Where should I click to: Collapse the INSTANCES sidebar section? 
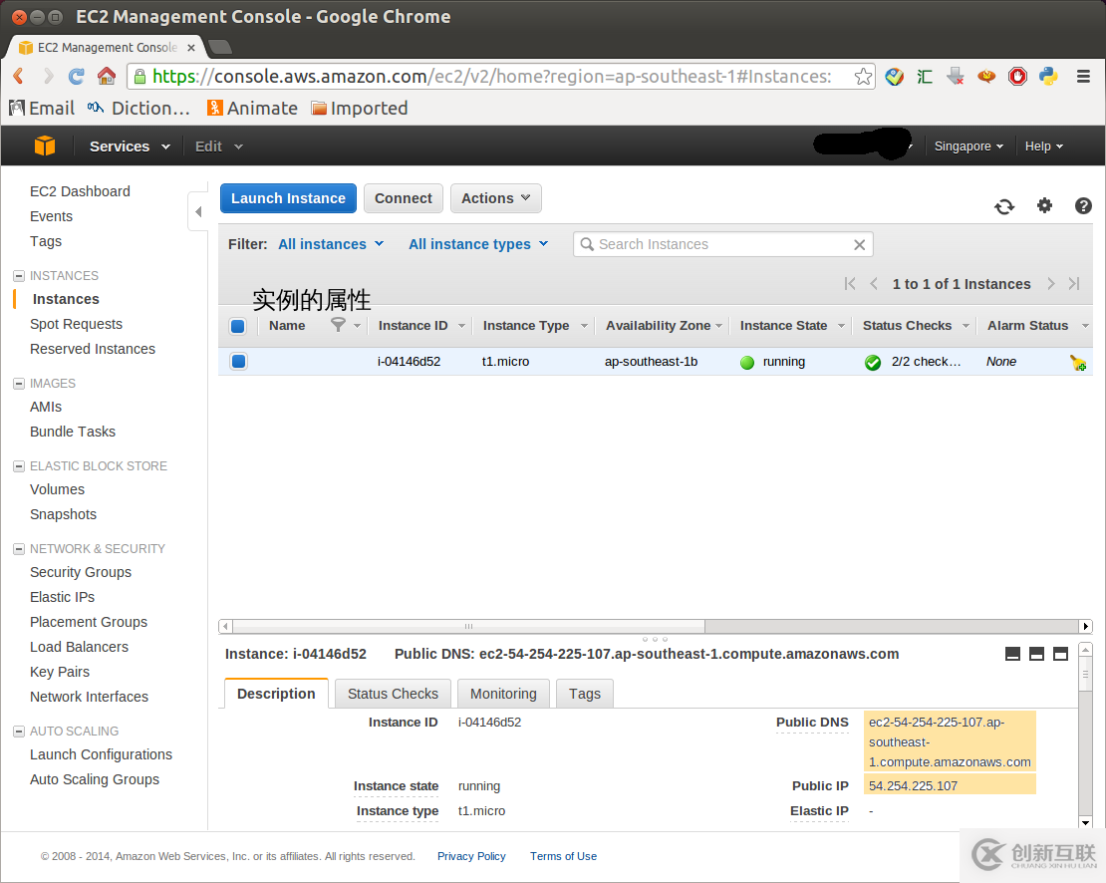pyautogui.click(x=19, y=276)
